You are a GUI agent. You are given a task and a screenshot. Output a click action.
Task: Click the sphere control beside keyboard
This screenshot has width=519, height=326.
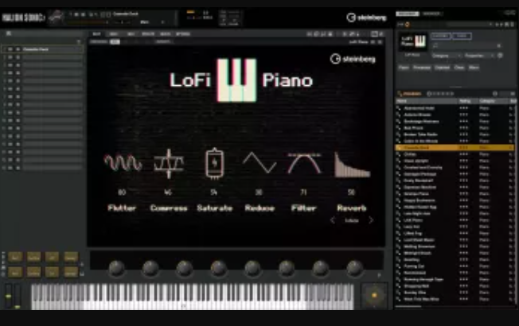pos(374,295)
